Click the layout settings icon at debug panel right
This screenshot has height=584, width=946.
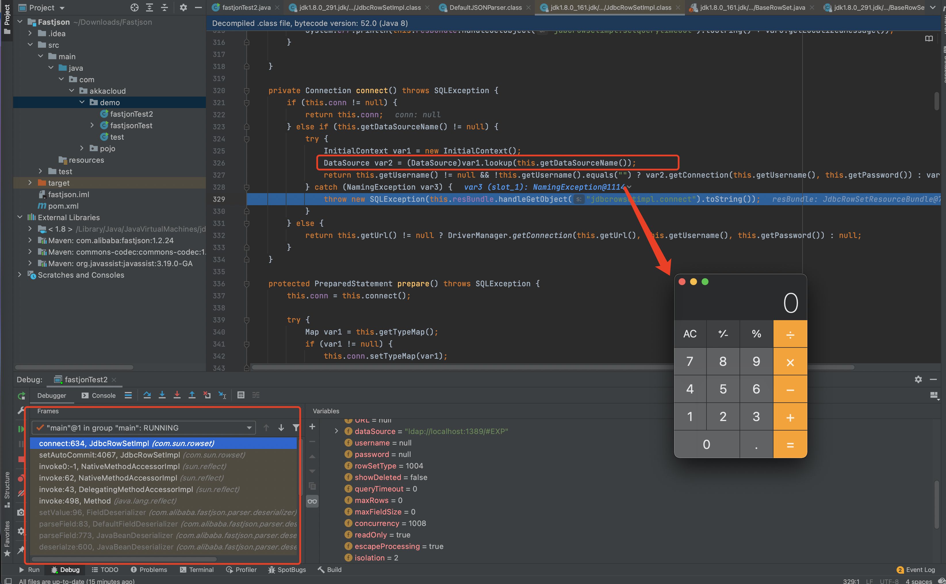(934, 395)
